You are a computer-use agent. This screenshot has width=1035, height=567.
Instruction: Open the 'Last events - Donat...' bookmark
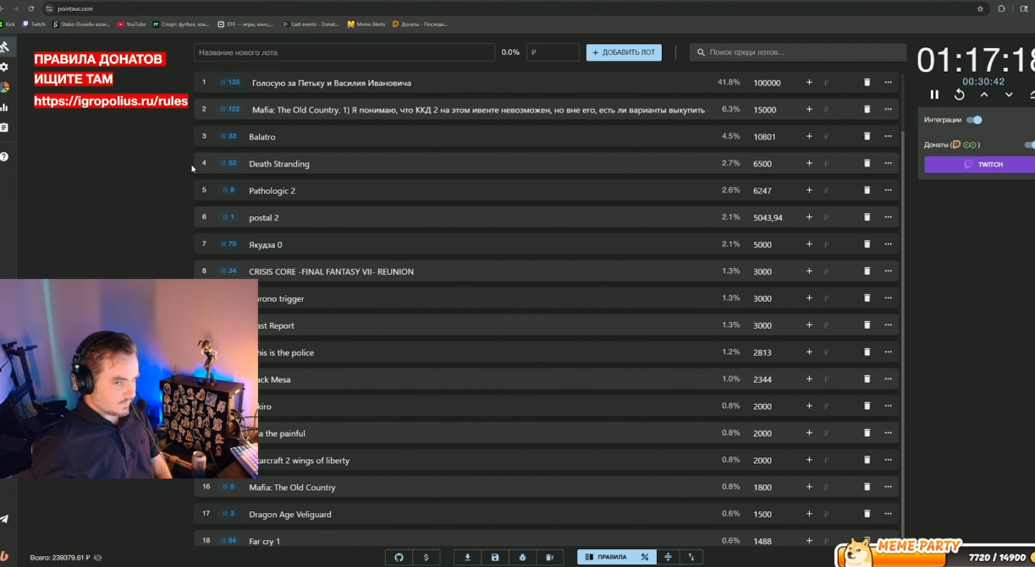311,25
